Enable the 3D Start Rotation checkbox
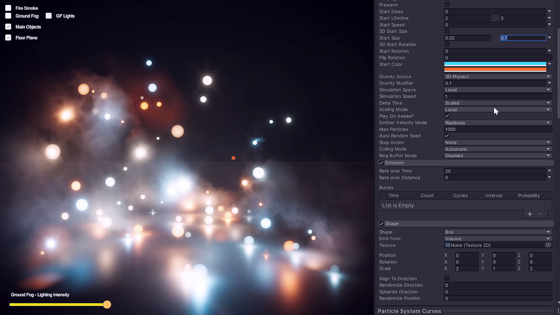This screenshot has width=560, height=315. pos(447,44)
